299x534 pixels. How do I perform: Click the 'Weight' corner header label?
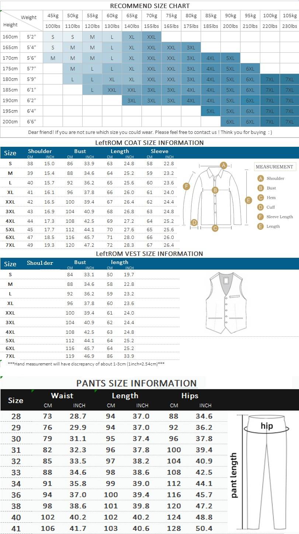point(29,17)
